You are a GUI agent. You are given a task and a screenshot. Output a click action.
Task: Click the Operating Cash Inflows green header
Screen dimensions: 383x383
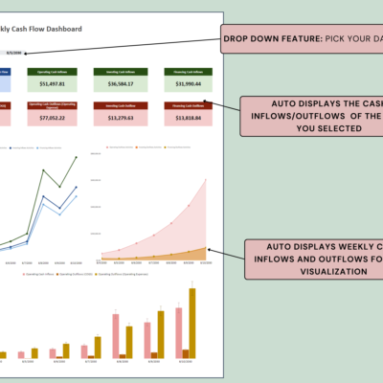(x=52, y=72)
